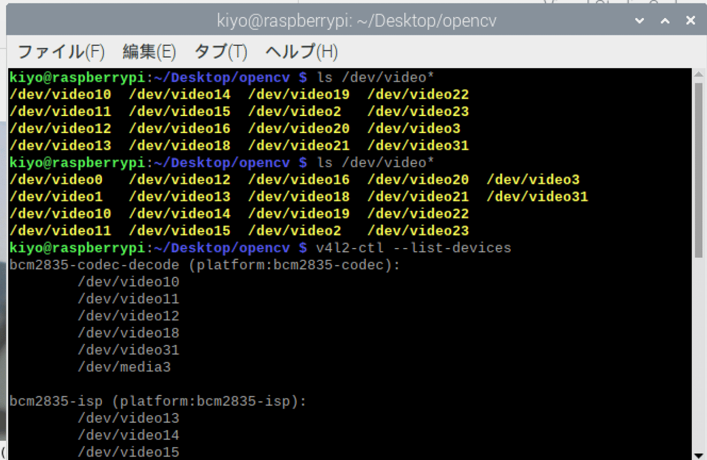Click the v4l2-ctl --list-devices command text

pos(414,248)
